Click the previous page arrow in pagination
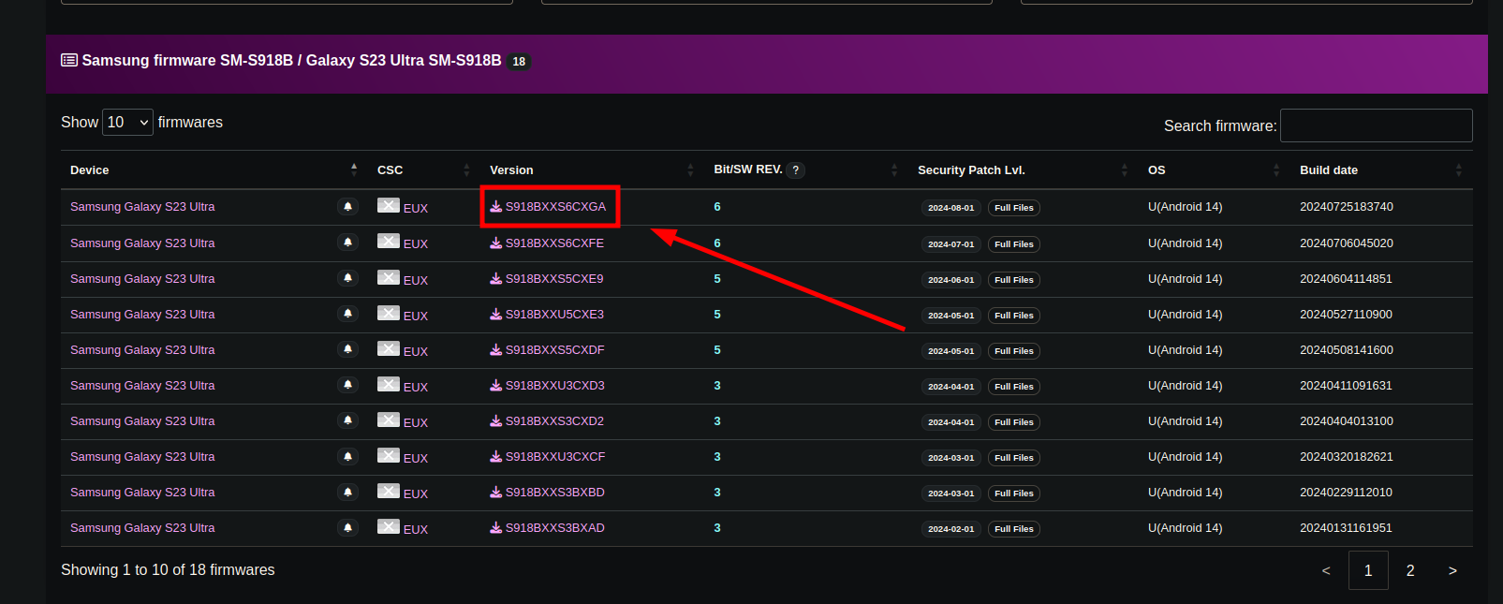This screenshot has height=604, width=1503. point(1325,570)
